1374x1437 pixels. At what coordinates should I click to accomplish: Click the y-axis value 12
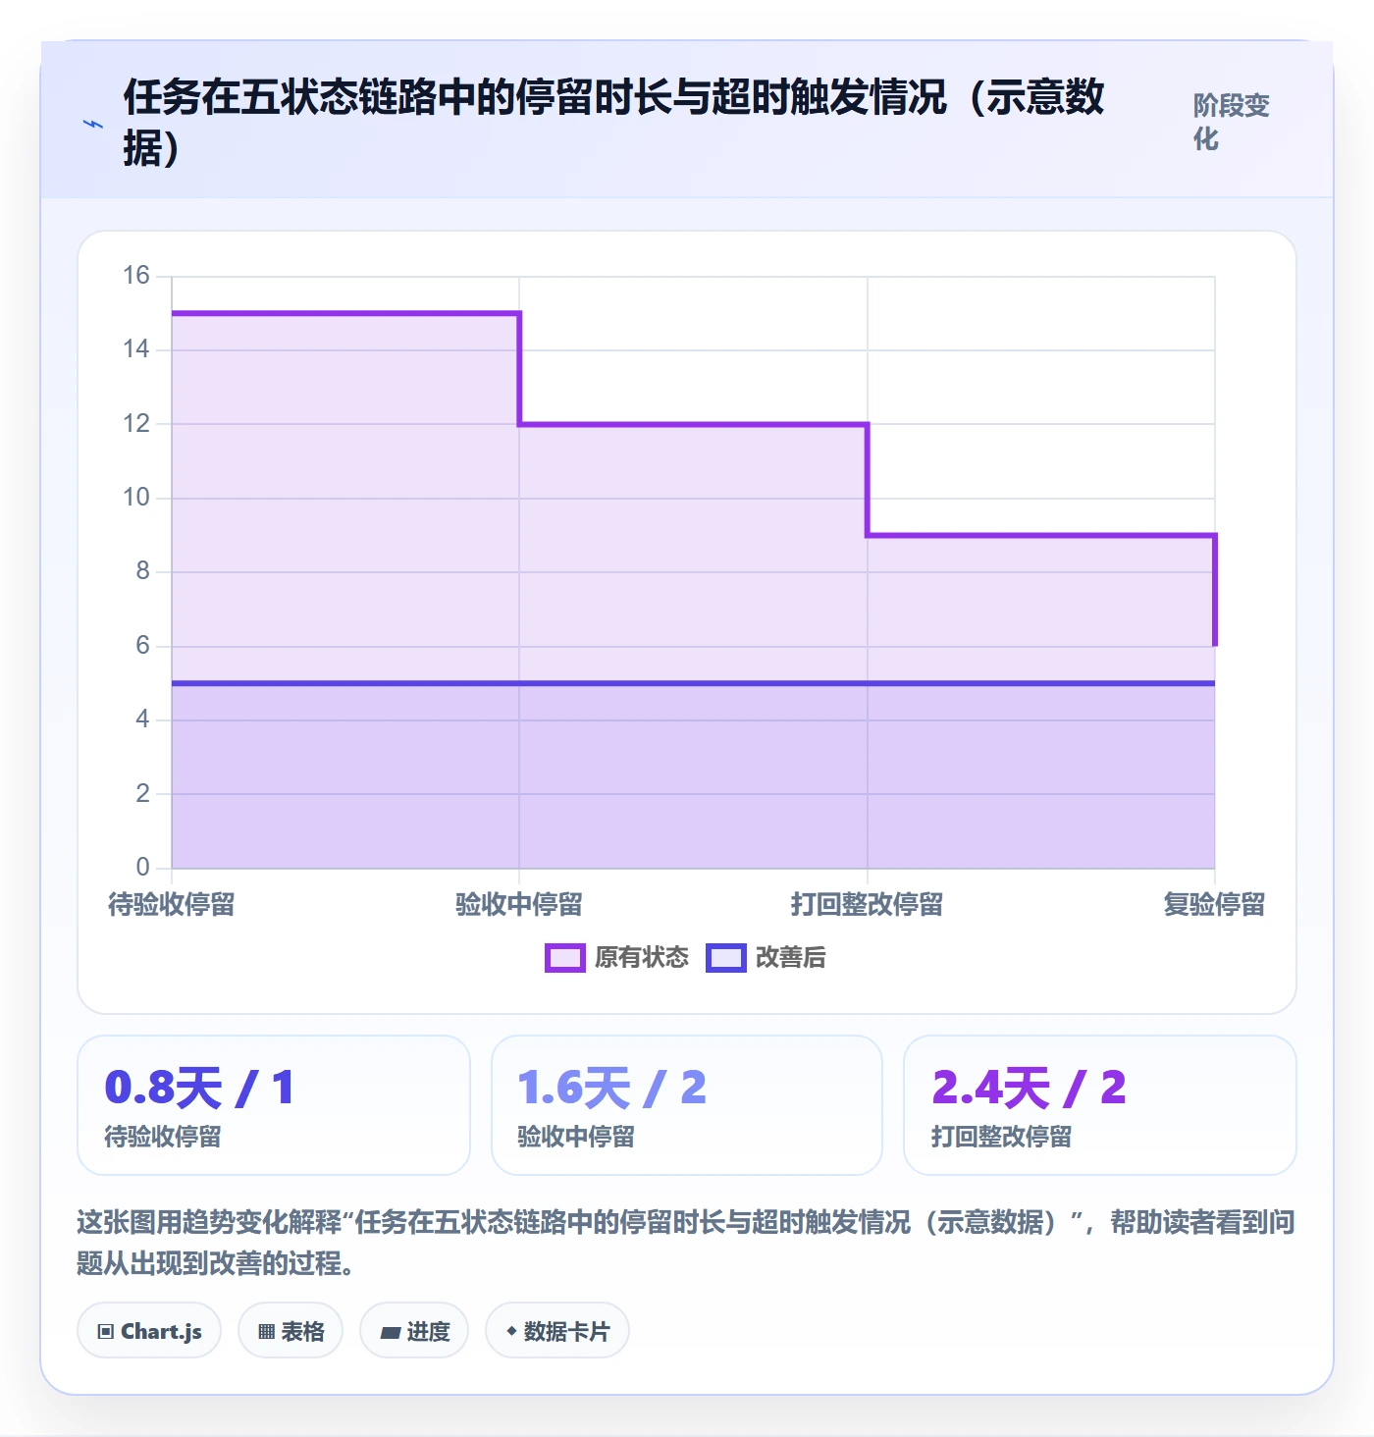click(x=136, y=424)
